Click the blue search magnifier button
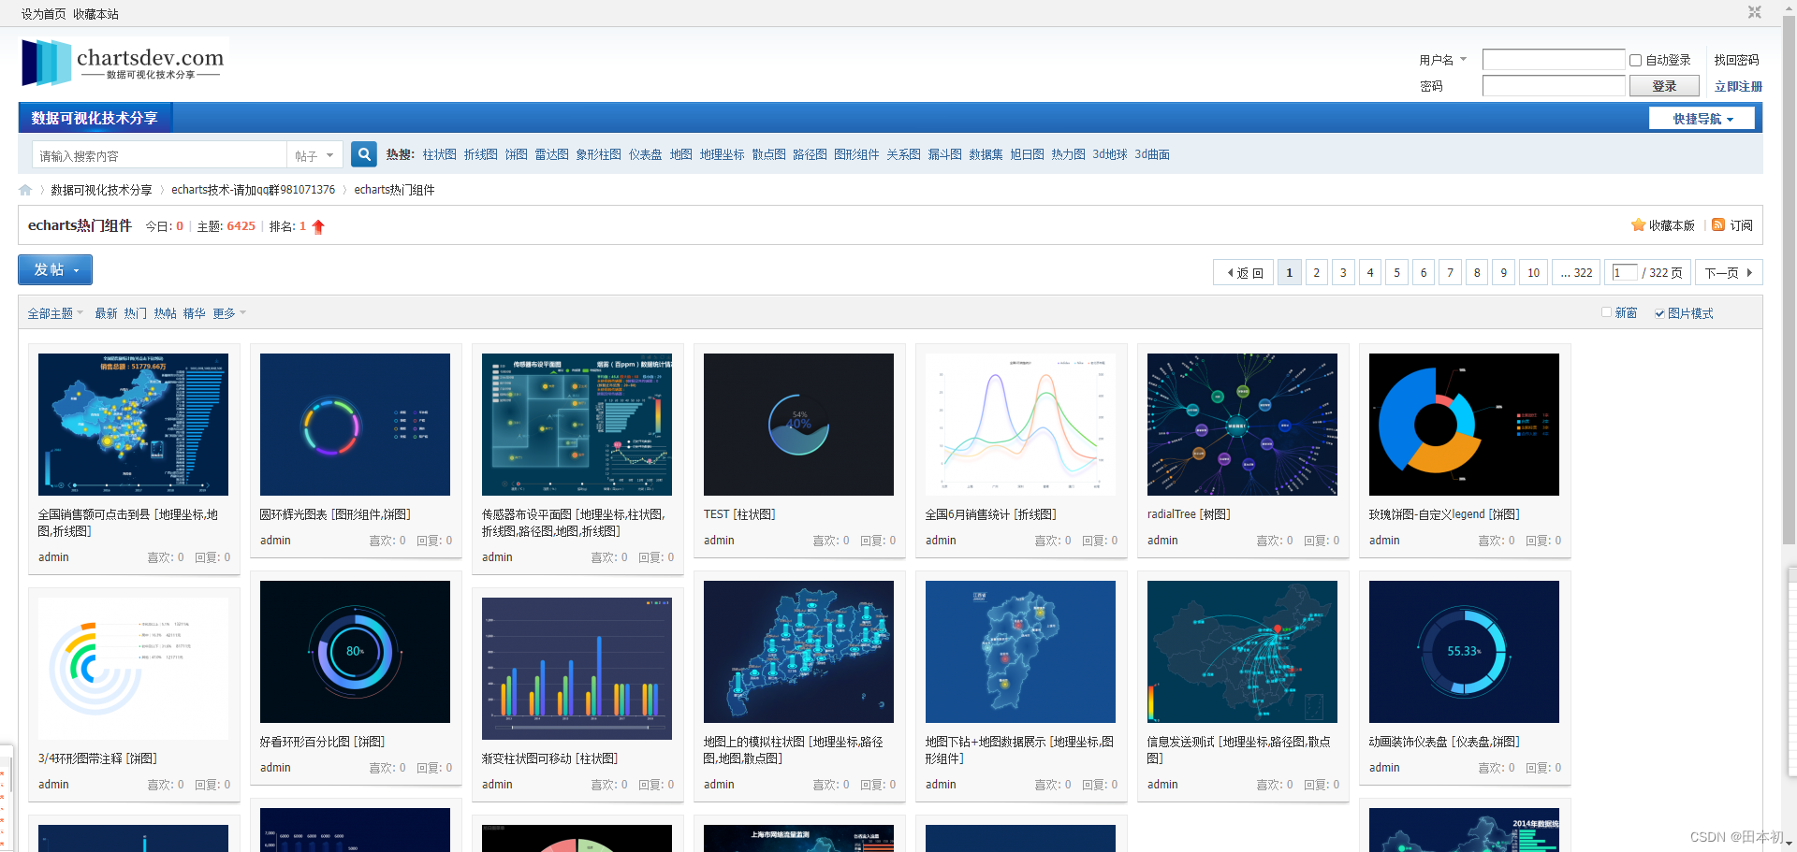Viewport: 1797px width, 852px height. click(364, 154)
